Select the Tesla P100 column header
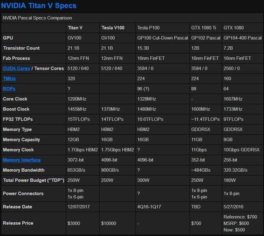Viewport: 264px width, 236px height. 148,28
